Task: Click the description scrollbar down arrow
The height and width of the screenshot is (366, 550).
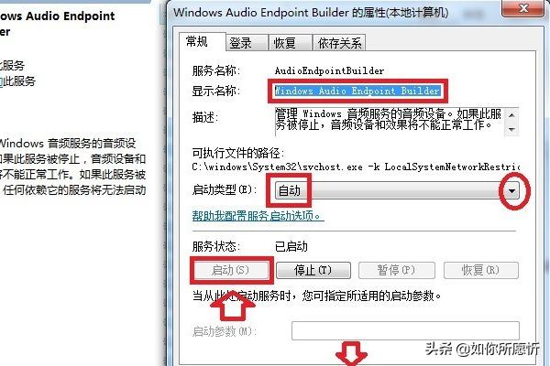Action: pos(511,129)
